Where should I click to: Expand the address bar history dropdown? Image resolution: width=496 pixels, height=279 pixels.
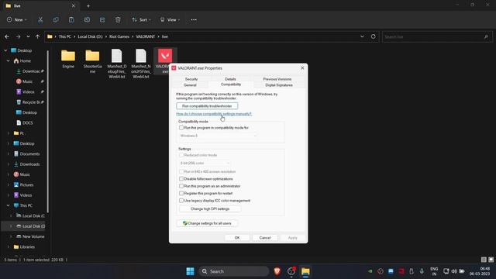(362, 36)
